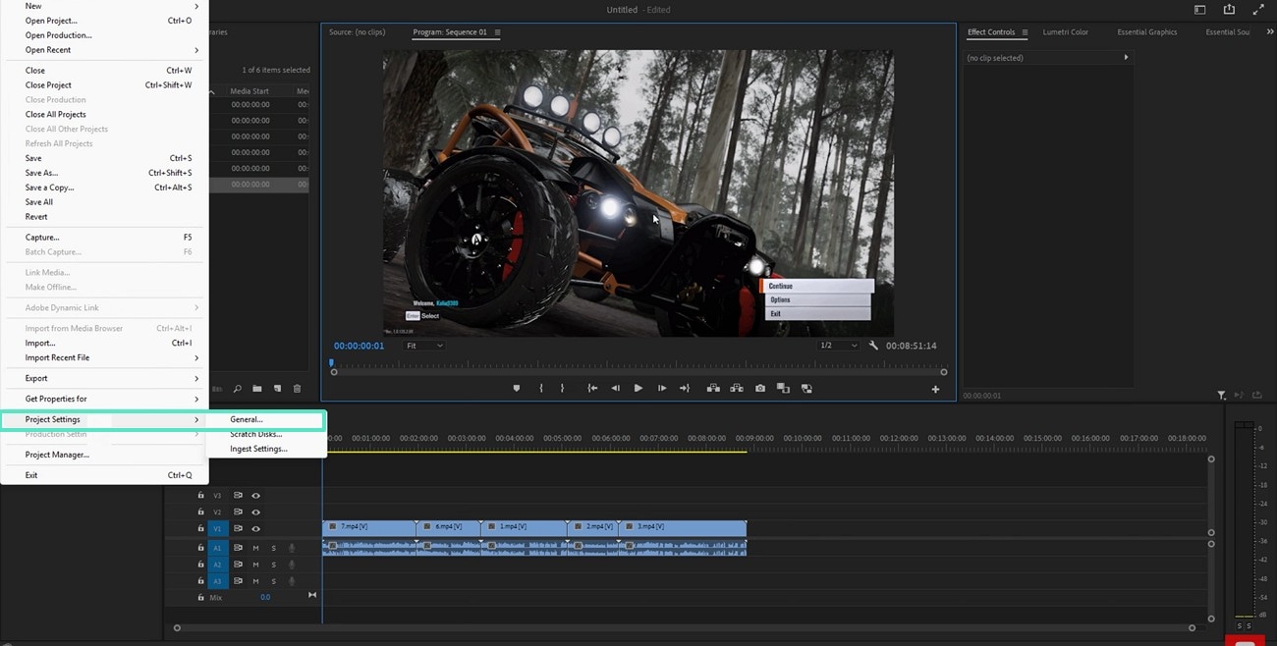The height and width of the screenshot is (646, 1277).
Task: Open the Button Editor plus icon
Action: point(935,390)
